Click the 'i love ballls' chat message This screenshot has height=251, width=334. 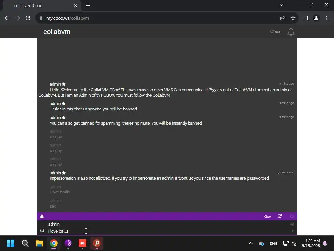[x=60, y=192]
